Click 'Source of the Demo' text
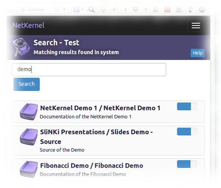Screen dimensions: 221x188 point(62,150)
